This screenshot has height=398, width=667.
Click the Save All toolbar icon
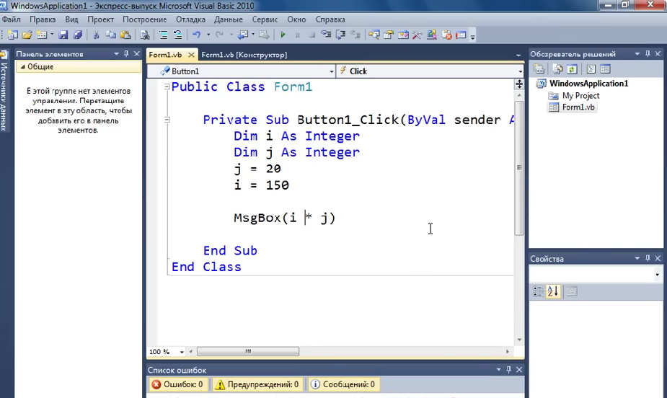[x=77, y=35]
